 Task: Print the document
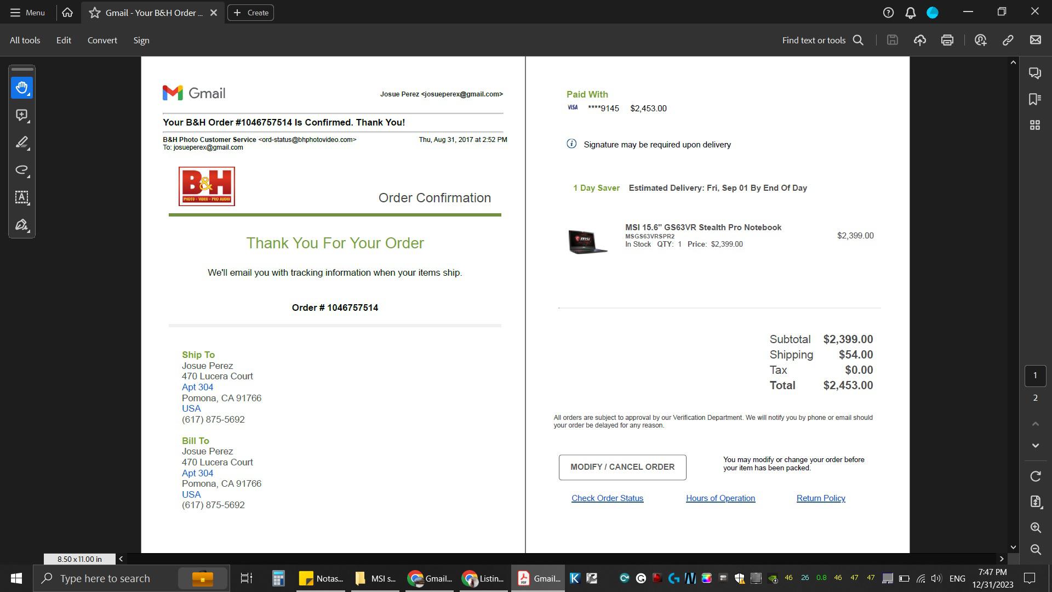point(947,40)
